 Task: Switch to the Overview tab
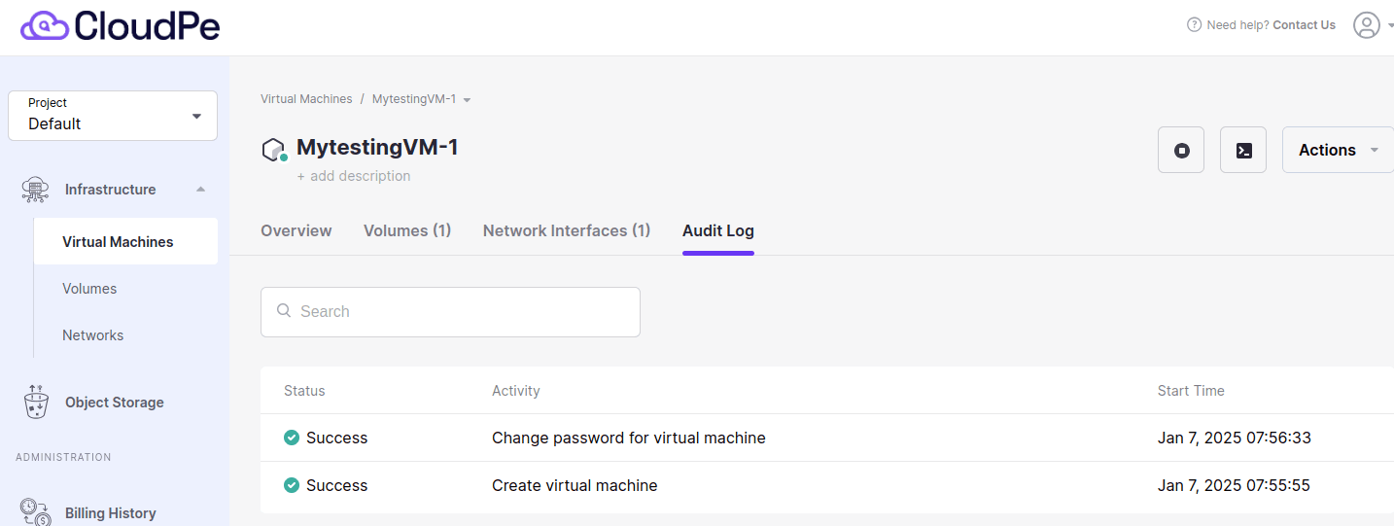[296, 230]
